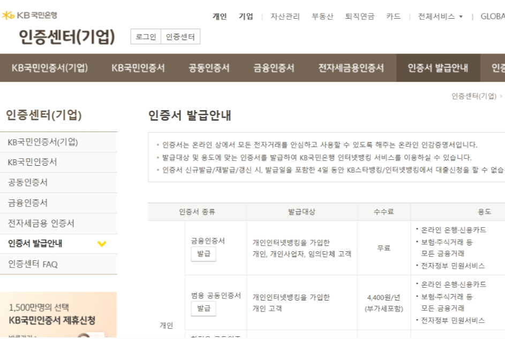The height and width of the screenshot is (339, 505).
Task: Select the active 인증서 발급안내 tab
Action: 438,68
